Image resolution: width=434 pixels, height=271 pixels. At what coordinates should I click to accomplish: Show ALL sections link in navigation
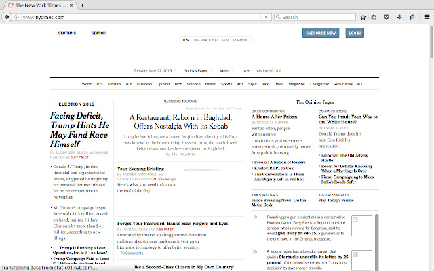pos(360,84)
